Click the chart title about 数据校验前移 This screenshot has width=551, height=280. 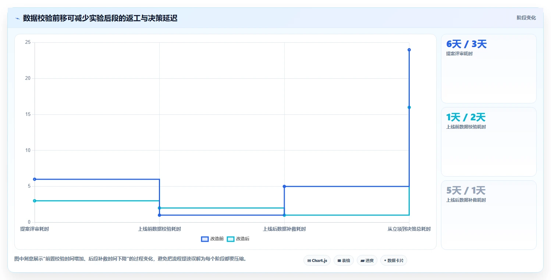pos(100,18)
